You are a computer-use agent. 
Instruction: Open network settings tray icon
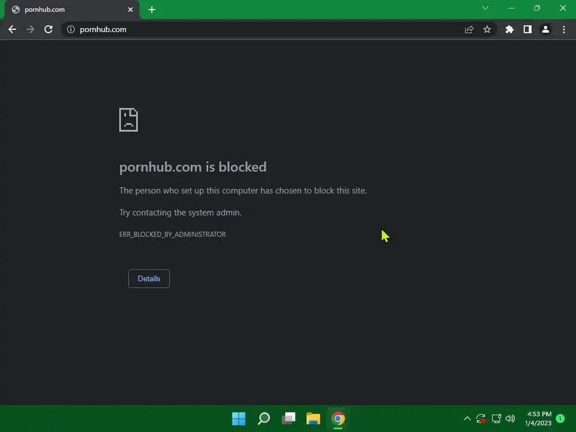[496, 418]
